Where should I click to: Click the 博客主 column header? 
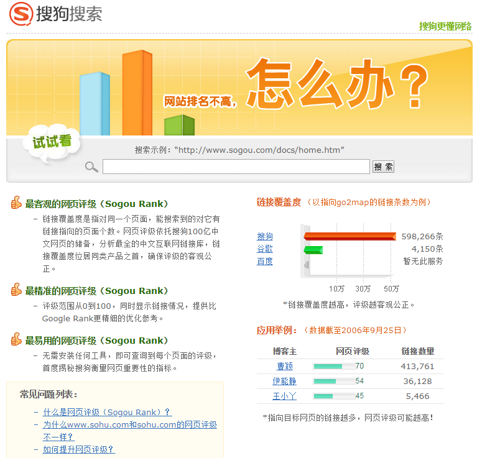285,351
